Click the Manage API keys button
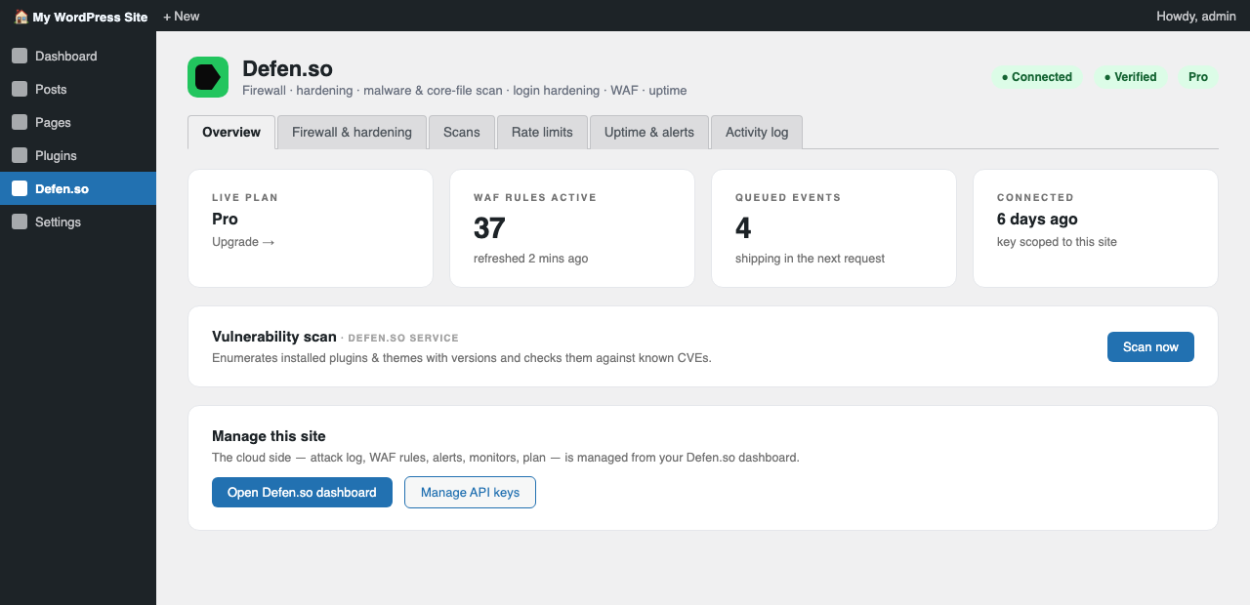This screenshot has height=605, width=1250. tap(470, 493)
